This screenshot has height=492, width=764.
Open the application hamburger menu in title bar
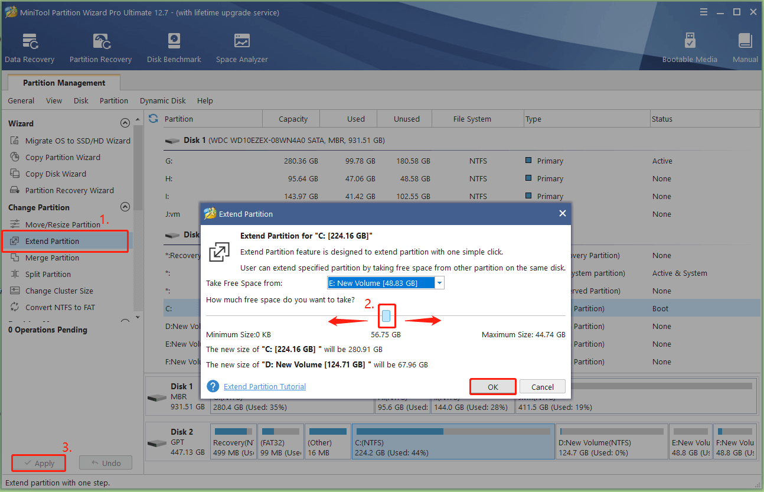pos(703,12)
